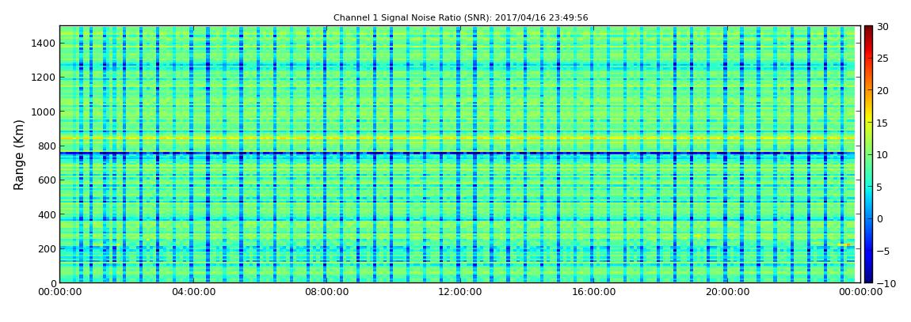Click the 08:00:00 time axis label

point(326,292)
